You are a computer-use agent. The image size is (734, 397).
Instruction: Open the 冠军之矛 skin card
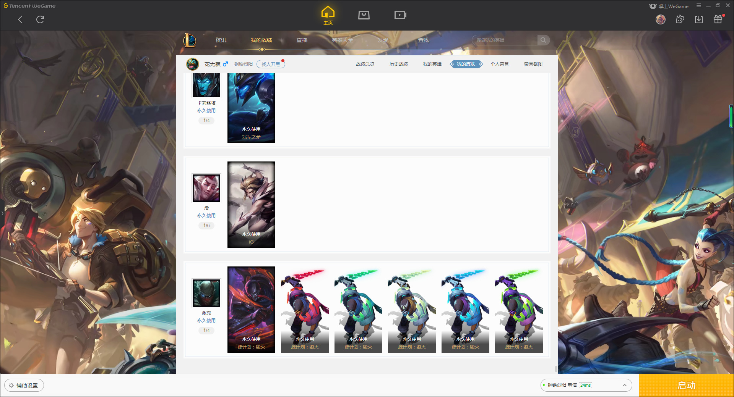(251, 108)
